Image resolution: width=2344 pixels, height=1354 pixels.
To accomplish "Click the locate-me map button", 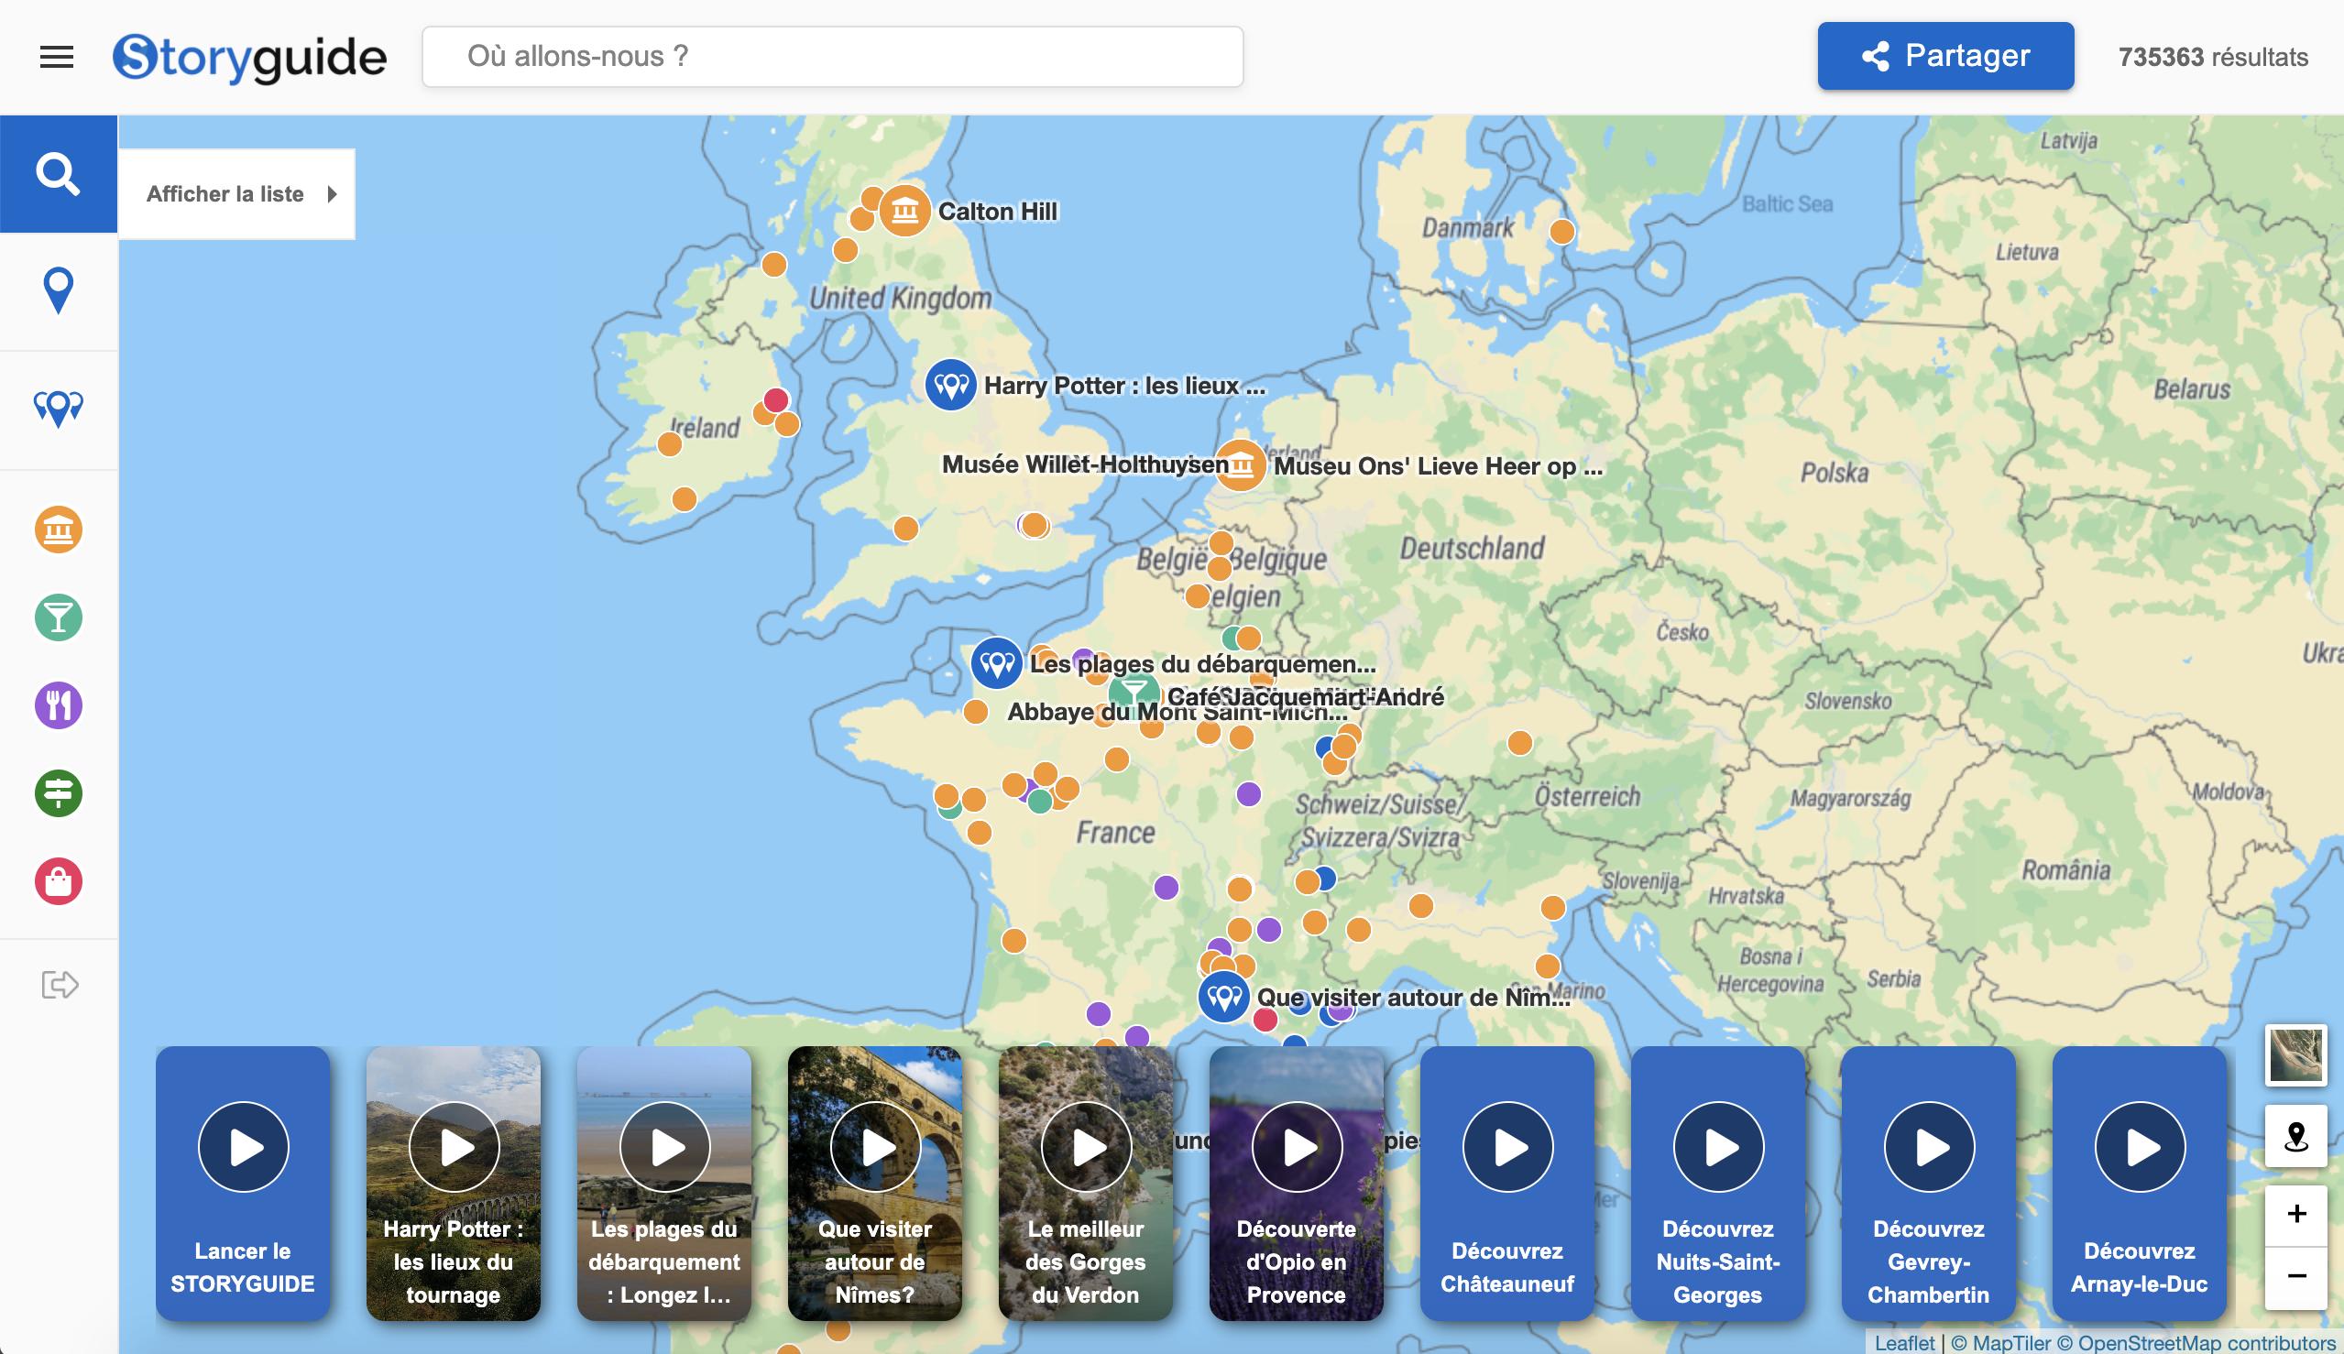I will click(2295, 1136).
